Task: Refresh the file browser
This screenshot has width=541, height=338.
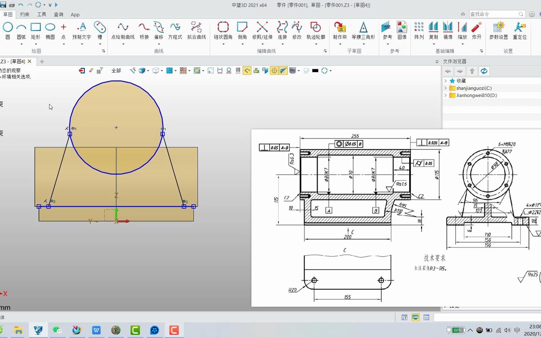Action: tap(484, 71)
